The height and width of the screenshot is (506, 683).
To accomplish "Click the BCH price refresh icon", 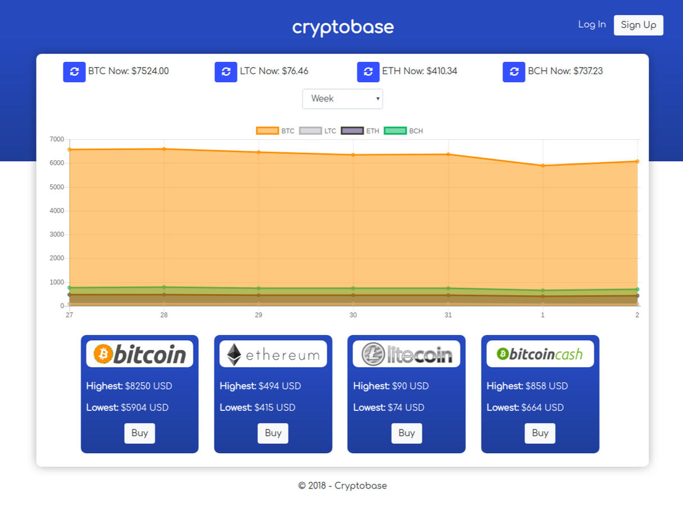I will (514, 72).
